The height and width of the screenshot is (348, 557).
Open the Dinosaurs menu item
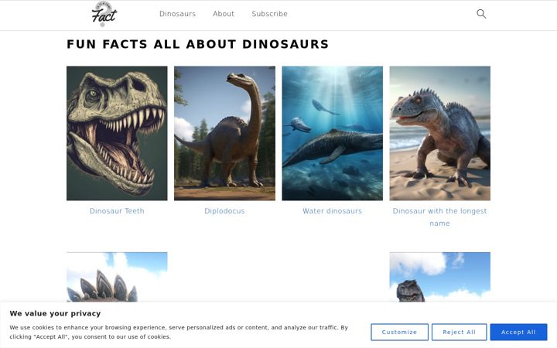pos(177,14)
